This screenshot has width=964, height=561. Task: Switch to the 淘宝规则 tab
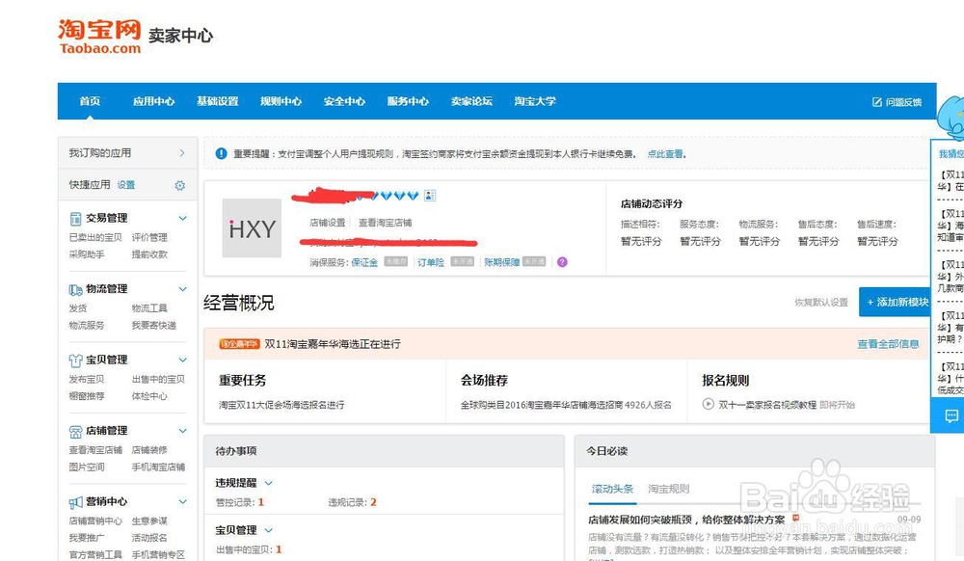[x=669, y=489]
